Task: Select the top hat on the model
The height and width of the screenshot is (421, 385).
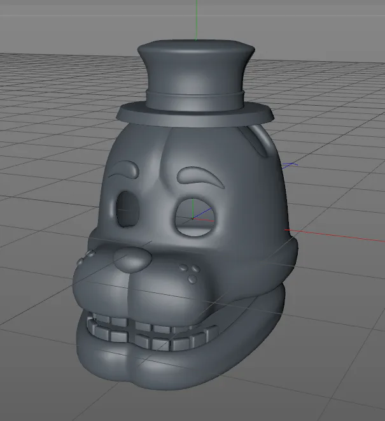Action: click(195, 83)
